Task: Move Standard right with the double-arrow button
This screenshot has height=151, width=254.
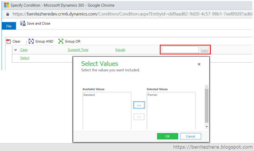Action: pos(139,105)
